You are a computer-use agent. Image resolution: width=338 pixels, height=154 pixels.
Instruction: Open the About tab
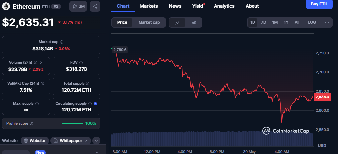pos(252,6)
